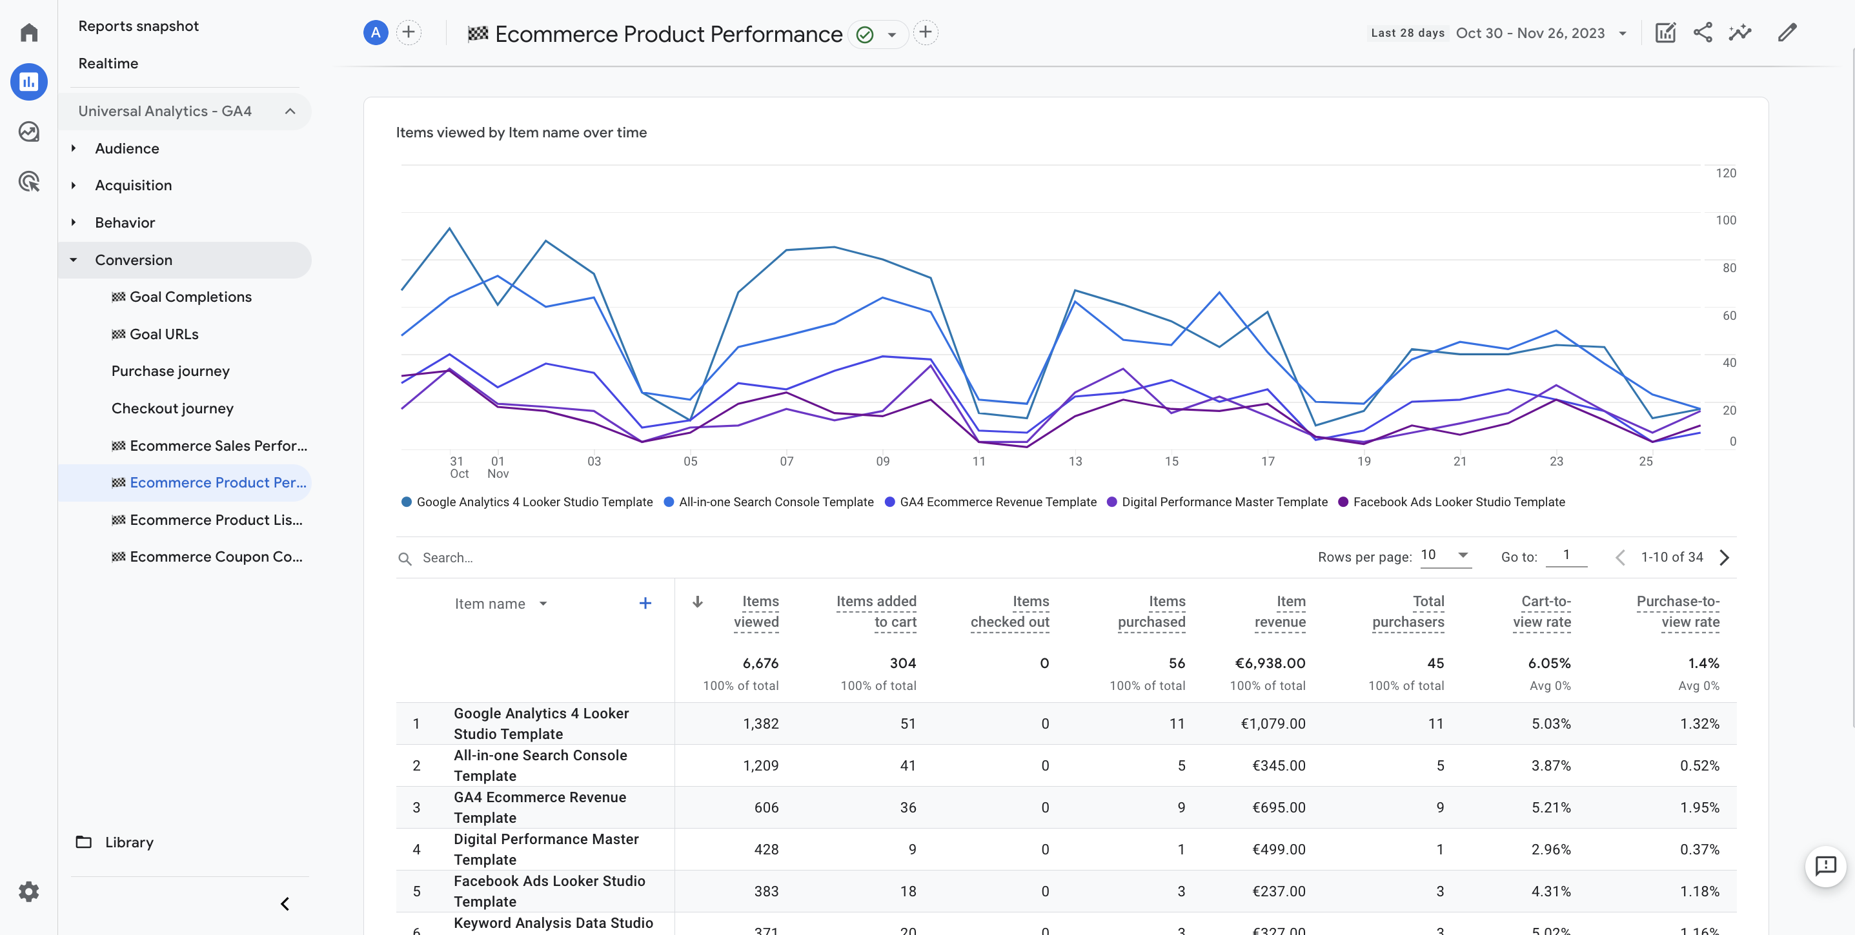Click GA4 Ecommerce Revenue Template legend dot
The height and width of the screenshot is (935, 1855).
(890, 502)
